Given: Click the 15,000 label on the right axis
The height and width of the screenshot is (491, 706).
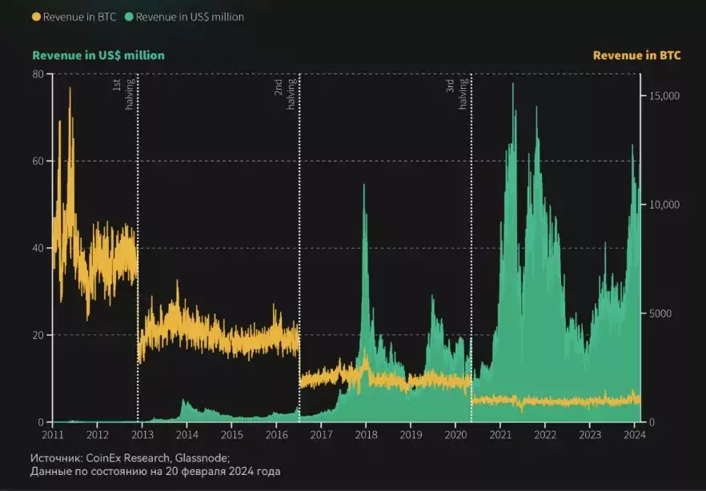Looking at the screenshot, I should [664, 96].
